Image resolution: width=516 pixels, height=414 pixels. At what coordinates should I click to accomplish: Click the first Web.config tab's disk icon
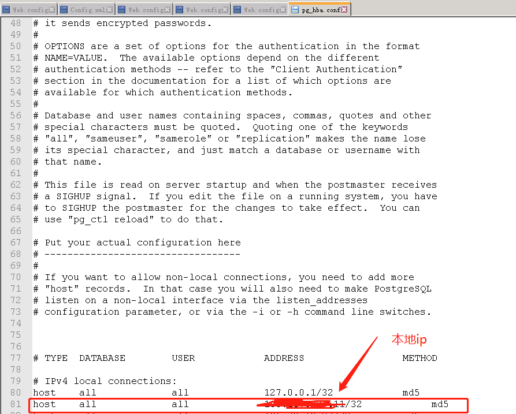point(6,9)
